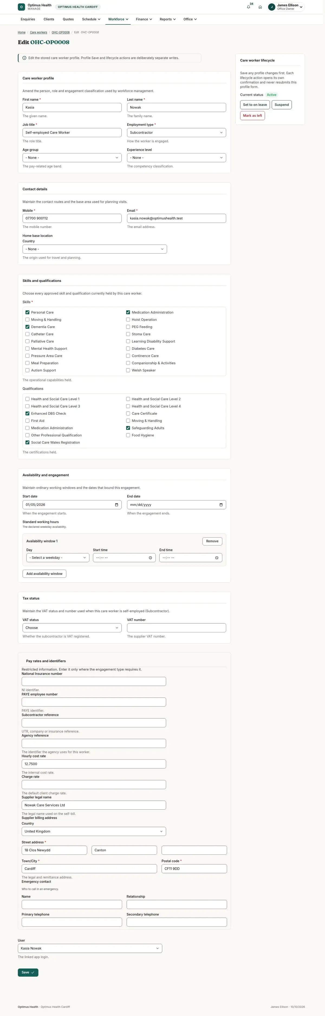The image size is (325, 1016).
Task: Go to the Clients menu item
Action: coord(49,19)
